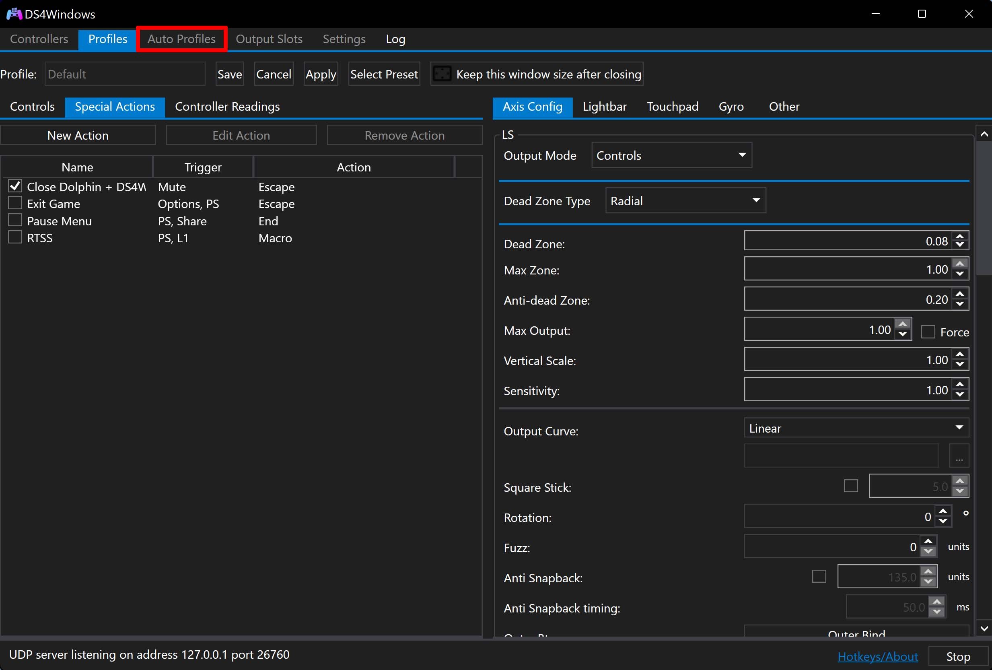Open the Gyro tab
The width and height of the screenshot is (992, 670).
[731, 107]
